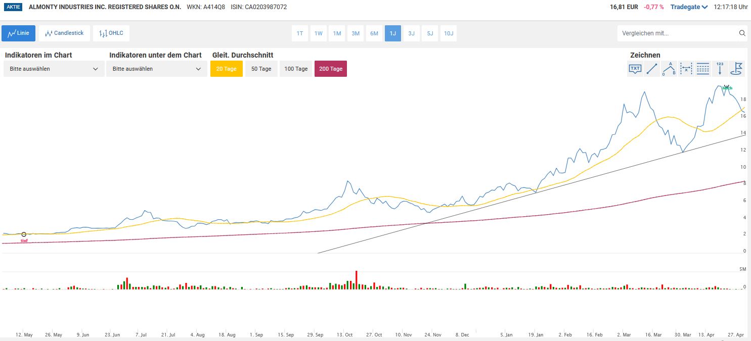
Task: Switch chart type to OHLC
Action: coord(111,33)
